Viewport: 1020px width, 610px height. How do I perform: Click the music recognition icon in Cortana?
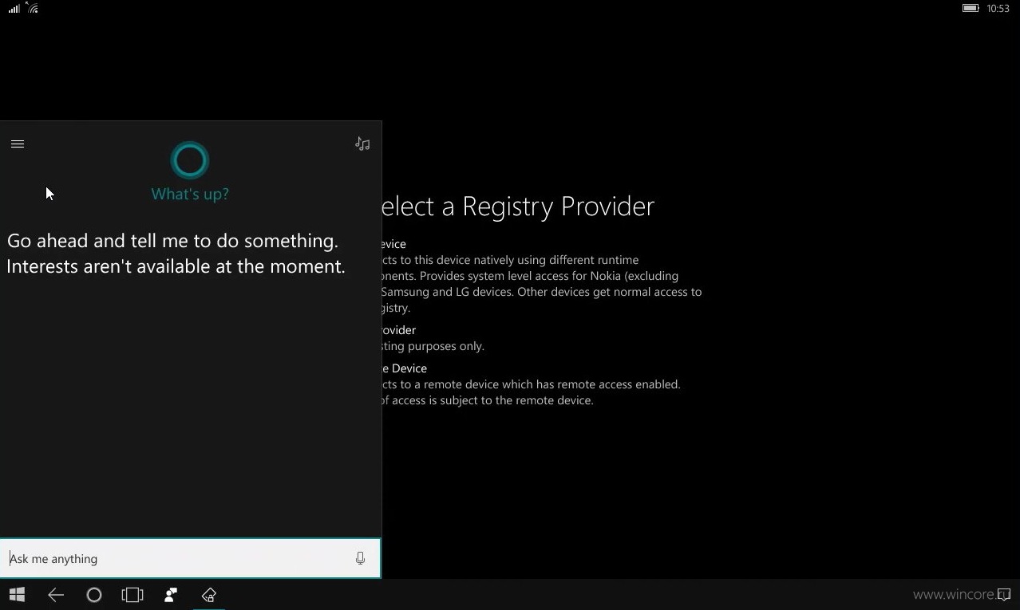(x=362, y=144)
